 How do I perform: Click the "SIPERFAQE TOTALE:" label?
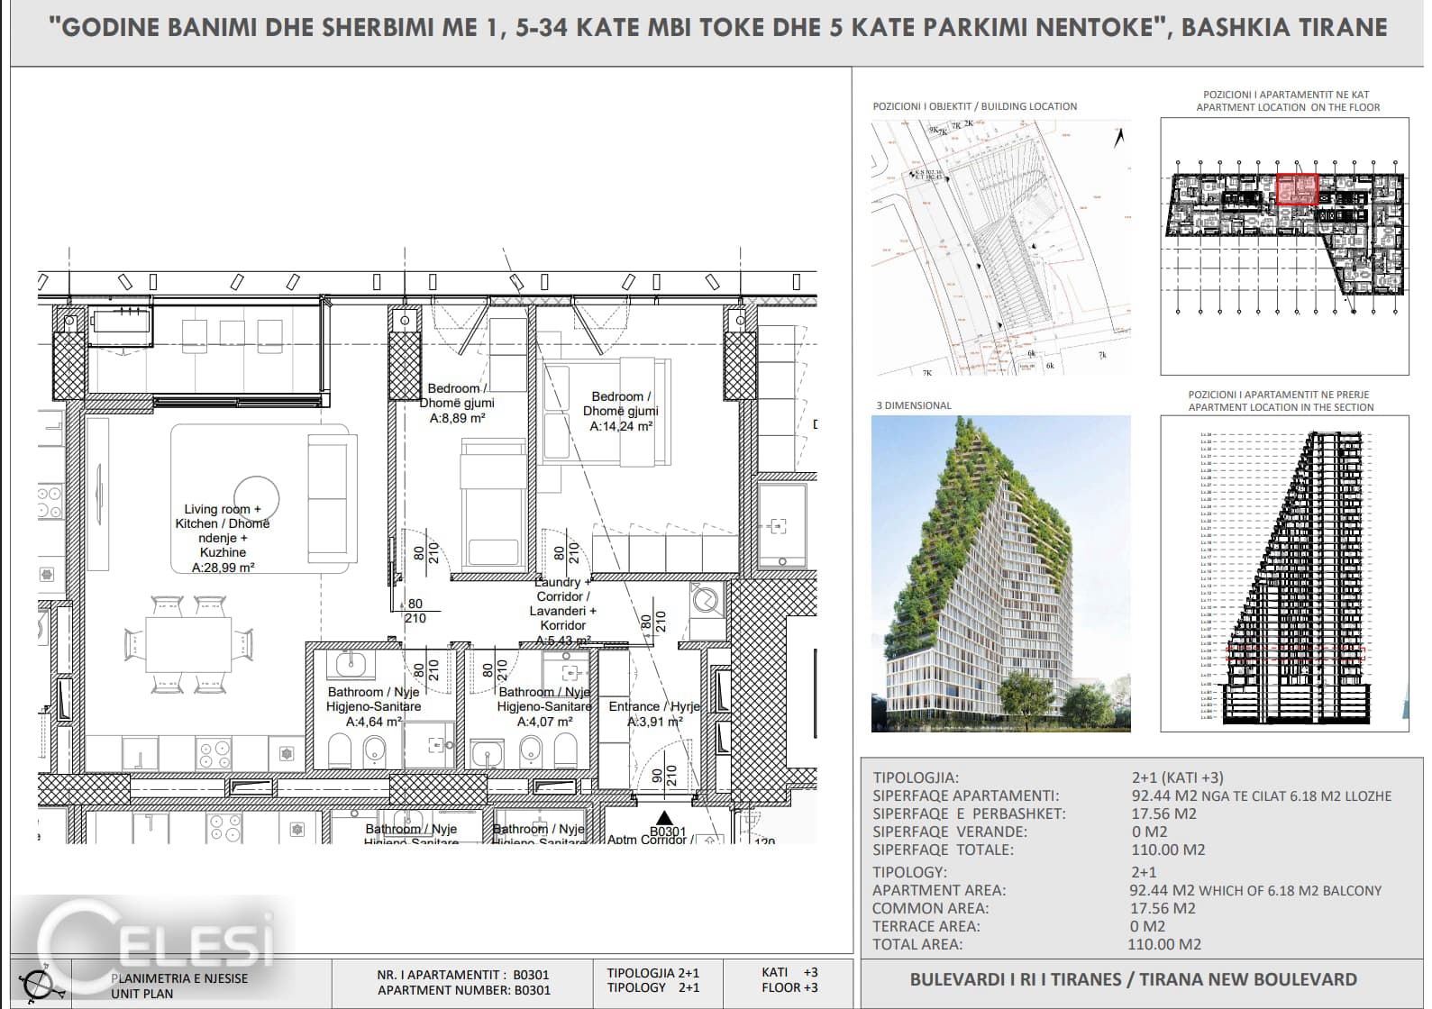coord(943,850)
